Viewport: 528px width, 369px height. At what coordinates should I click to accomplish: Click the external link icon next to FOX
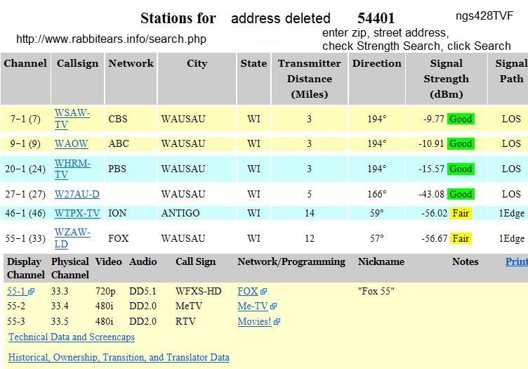263,292
